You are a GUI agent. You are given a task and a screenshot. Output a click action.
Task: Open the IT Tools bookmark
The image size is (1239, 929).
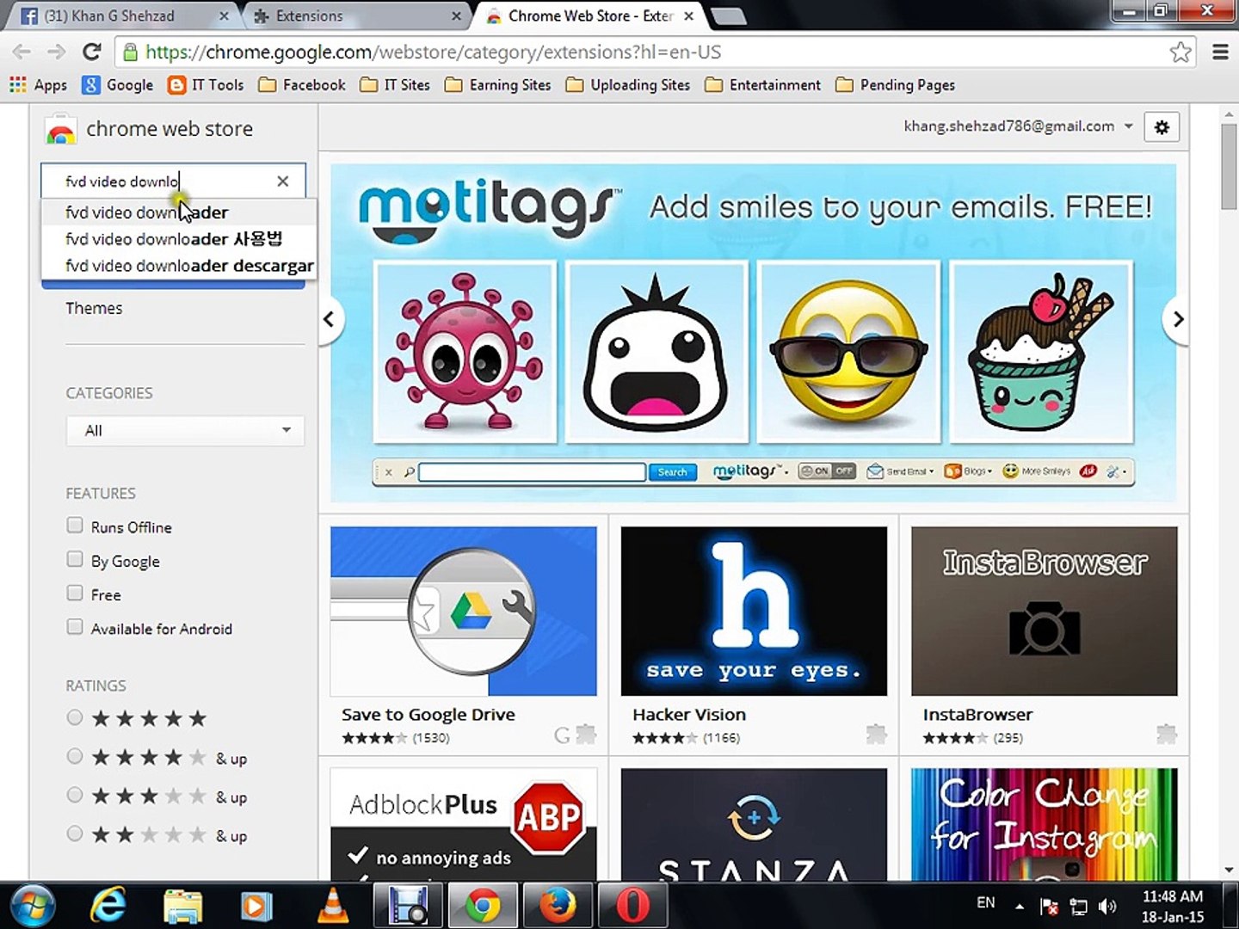coord(206,85)
